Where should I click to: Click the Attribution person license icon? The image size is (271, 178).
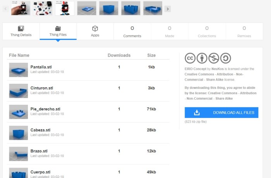(202, 58)
